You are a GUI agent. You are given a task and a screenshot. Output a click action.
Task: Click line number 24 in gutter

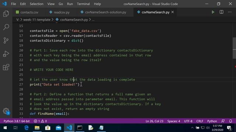pos(21,70)
